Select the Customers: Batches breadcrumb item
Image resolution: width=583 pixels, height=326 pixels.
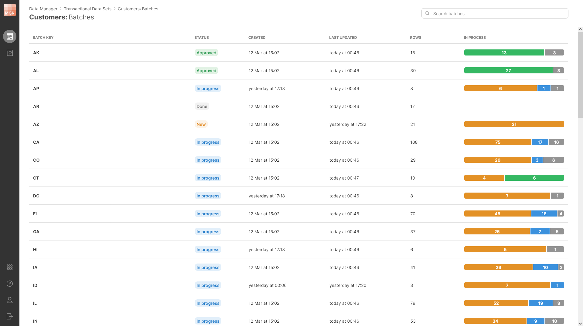click(x=138, y=9)
